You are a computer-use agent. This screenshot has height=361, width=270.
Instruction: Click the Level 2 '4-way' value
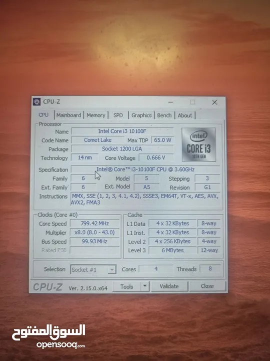pyautogui.click(x=209, y=241)
